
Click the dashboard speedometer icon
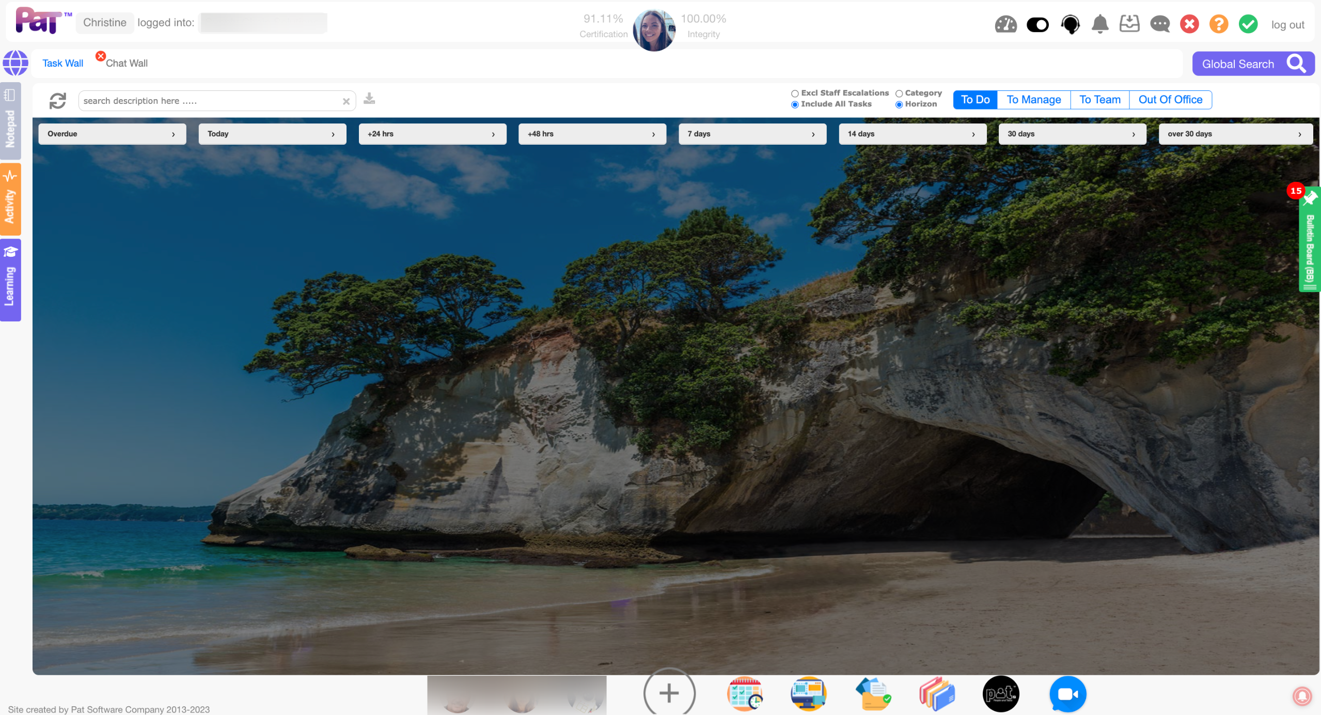click(1005, 24)
